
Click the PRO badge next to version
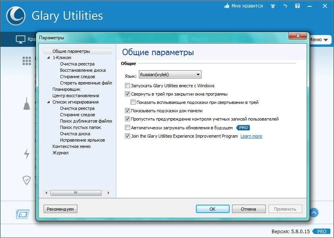point(322,231)
